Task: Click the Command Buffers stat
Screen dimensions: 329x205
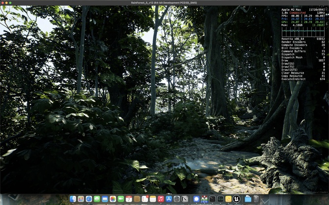Action: [303, 51]
